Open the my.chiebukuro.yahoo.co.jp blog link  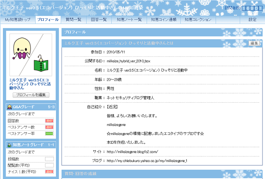[x=147, y=161]
